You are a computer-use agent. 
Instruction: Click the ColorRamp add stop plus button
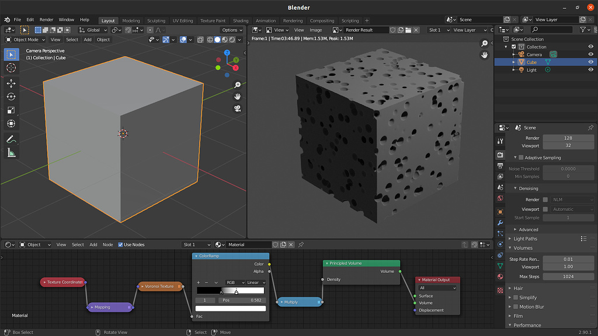199,283
